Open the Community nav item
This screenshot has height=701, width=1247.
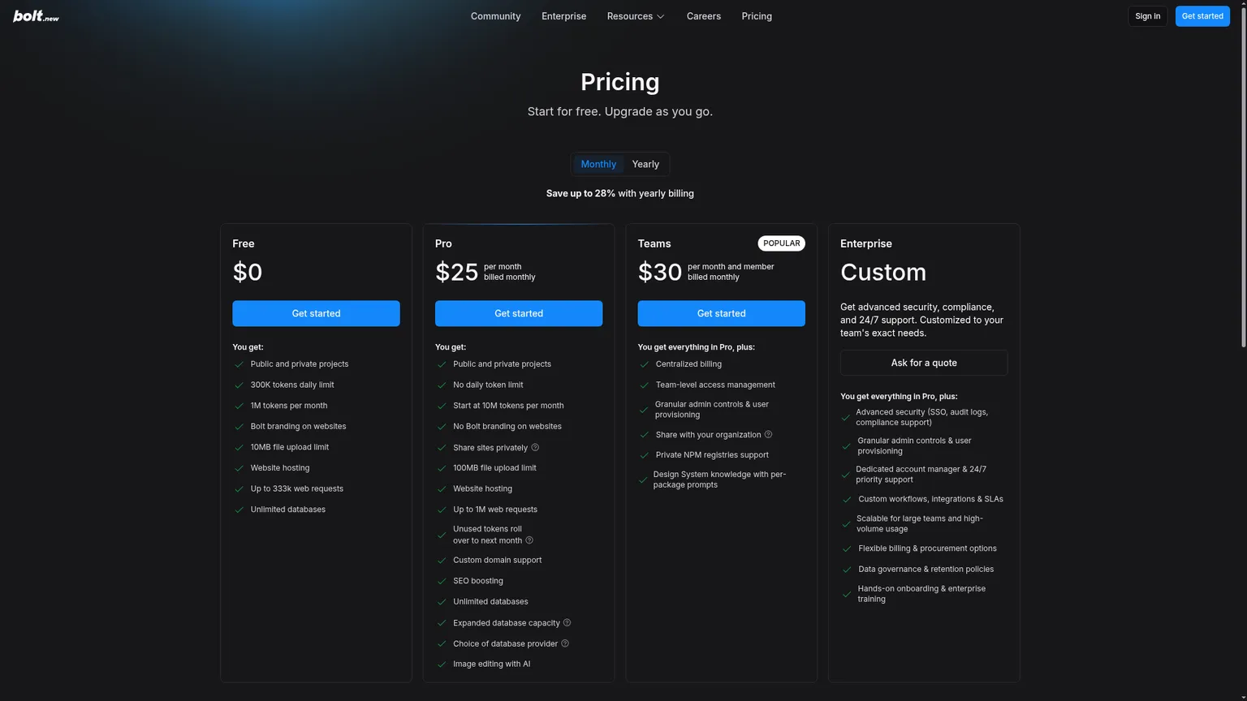[495, 16]
